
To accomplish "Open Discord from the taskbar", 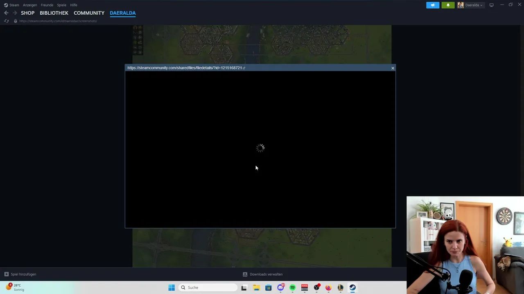I will [x=280, y=287].
